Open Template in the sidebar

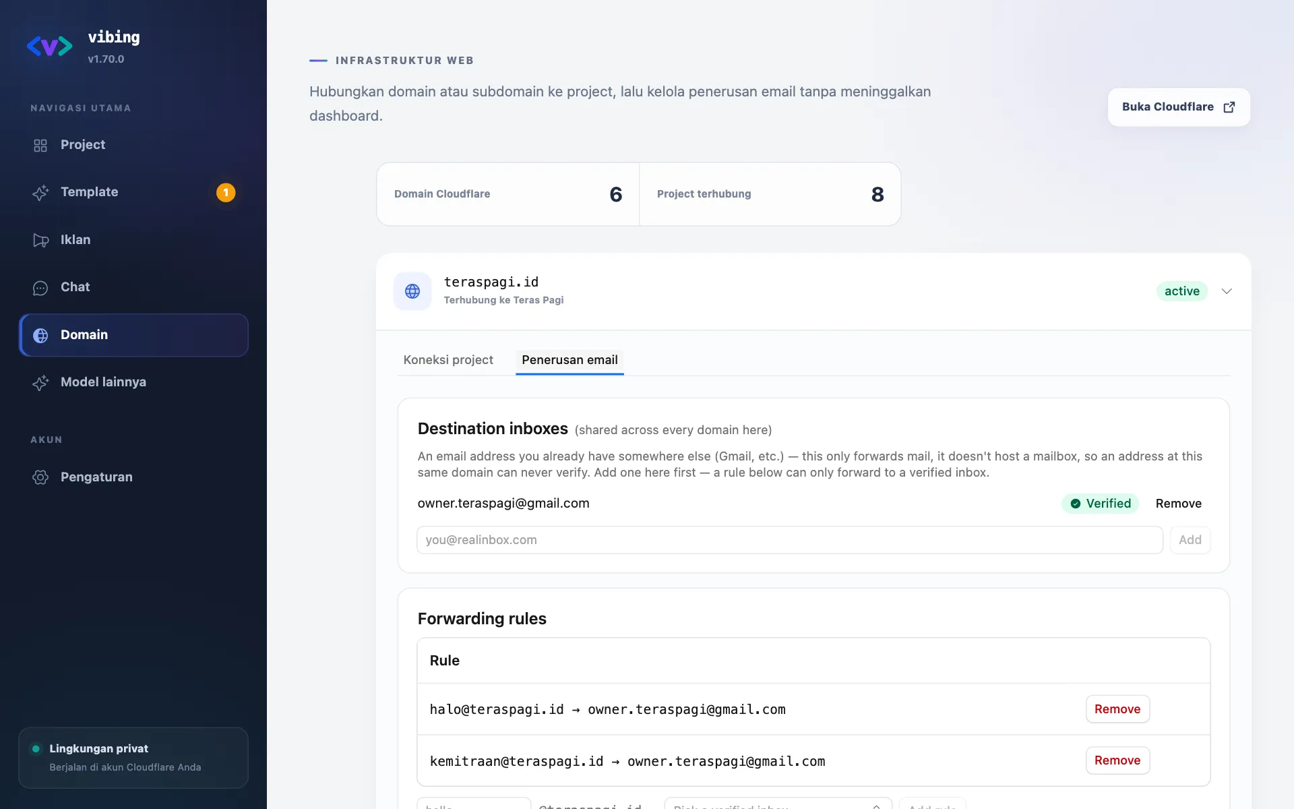133,192
